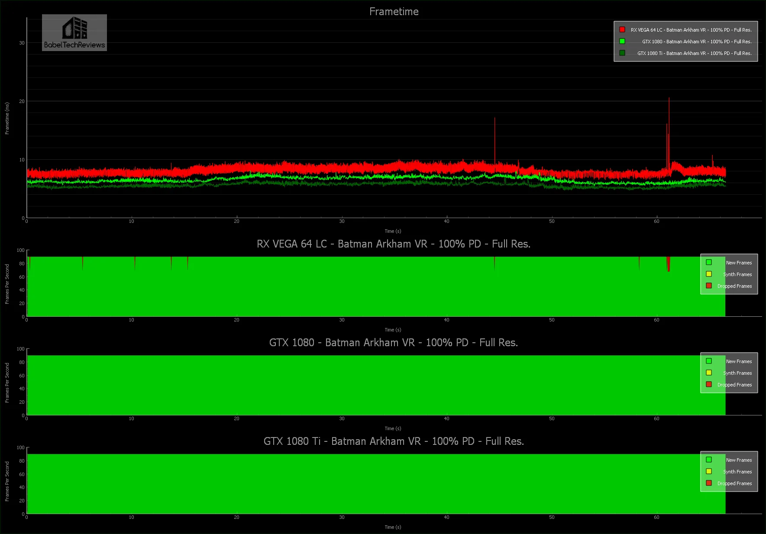Click Synth Frames swatch in GTX 1080 Ti chart legend

709,471
